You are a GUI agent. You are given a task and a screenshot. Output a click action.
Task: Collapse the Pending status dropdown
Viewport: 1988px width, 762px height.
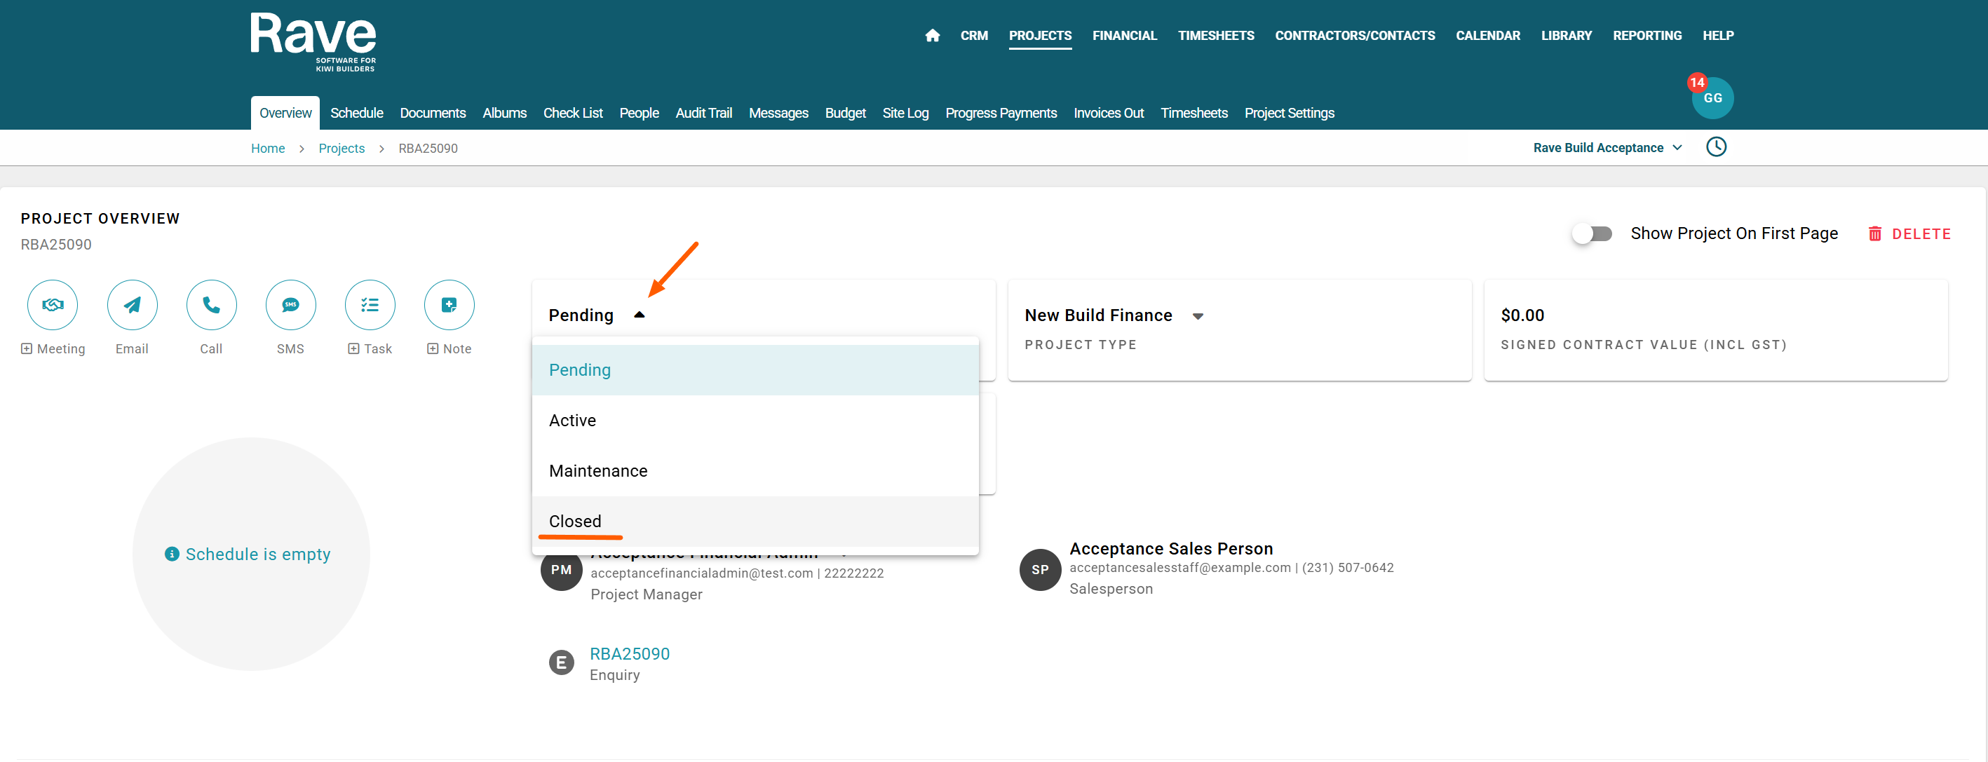638,315
